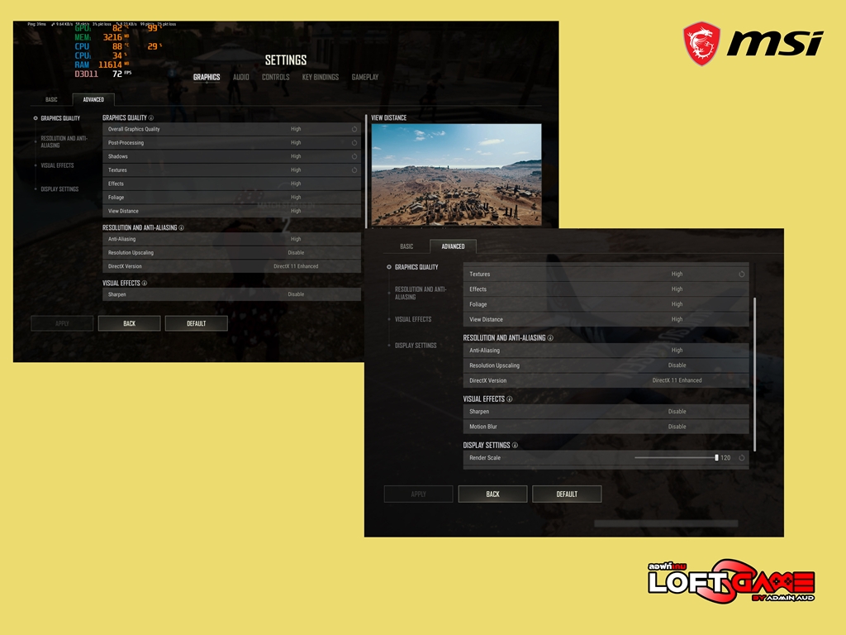Select the BASIC tab in upper-left window
This screenshot has width=846, height=635.
pos(51,99)
